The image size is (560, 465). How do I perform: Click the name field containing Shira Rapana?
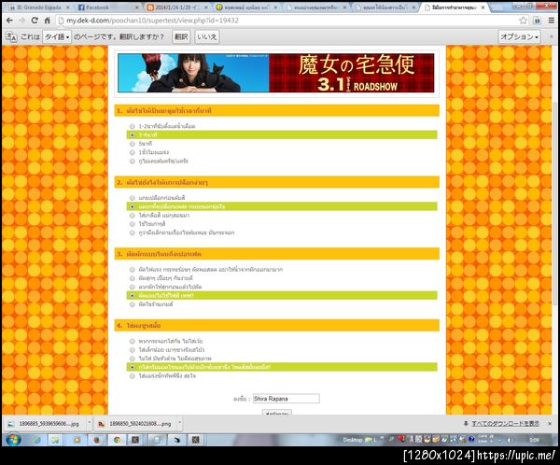pyautogui.click(x=287, y=399)
